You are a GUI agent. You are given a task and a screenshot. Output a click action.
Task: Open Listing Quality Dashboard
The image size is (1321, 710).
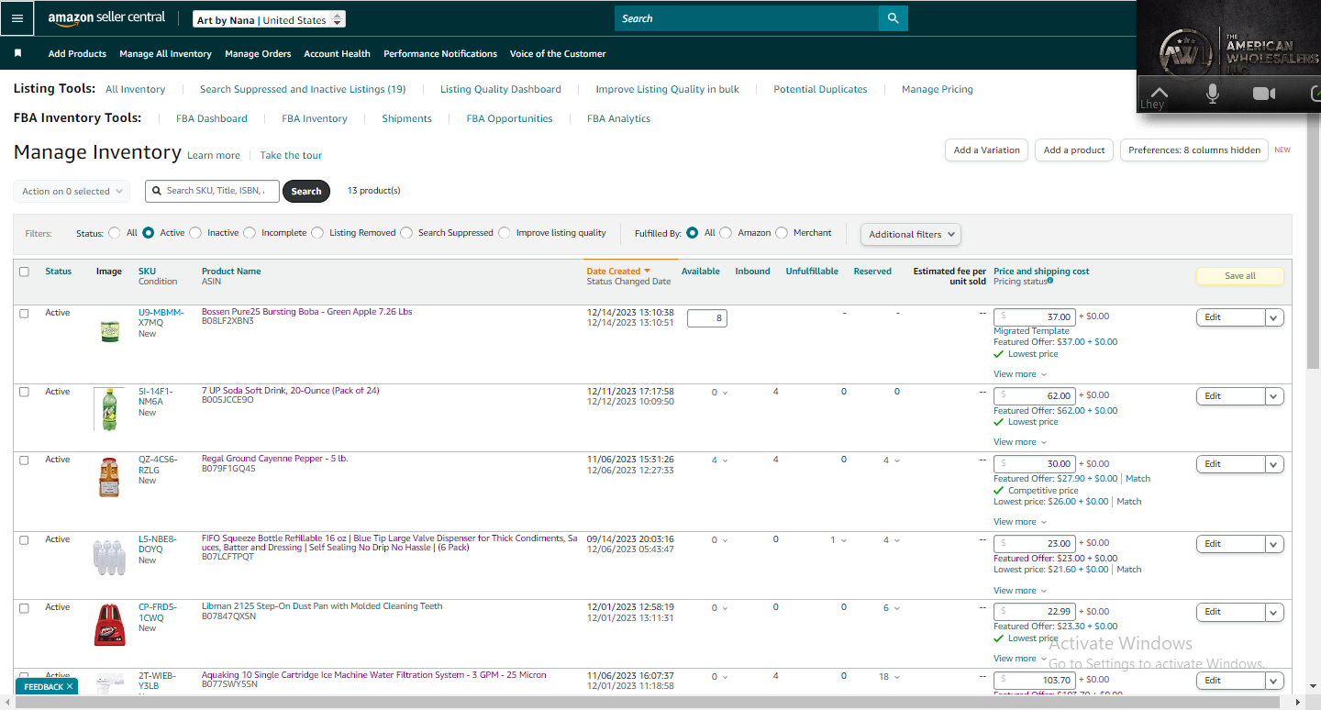click(501, 89)
